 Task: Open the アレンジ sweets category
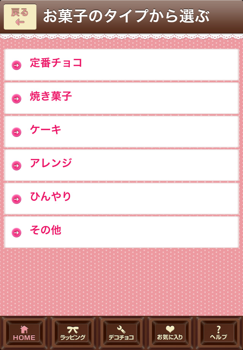[121, 165]
